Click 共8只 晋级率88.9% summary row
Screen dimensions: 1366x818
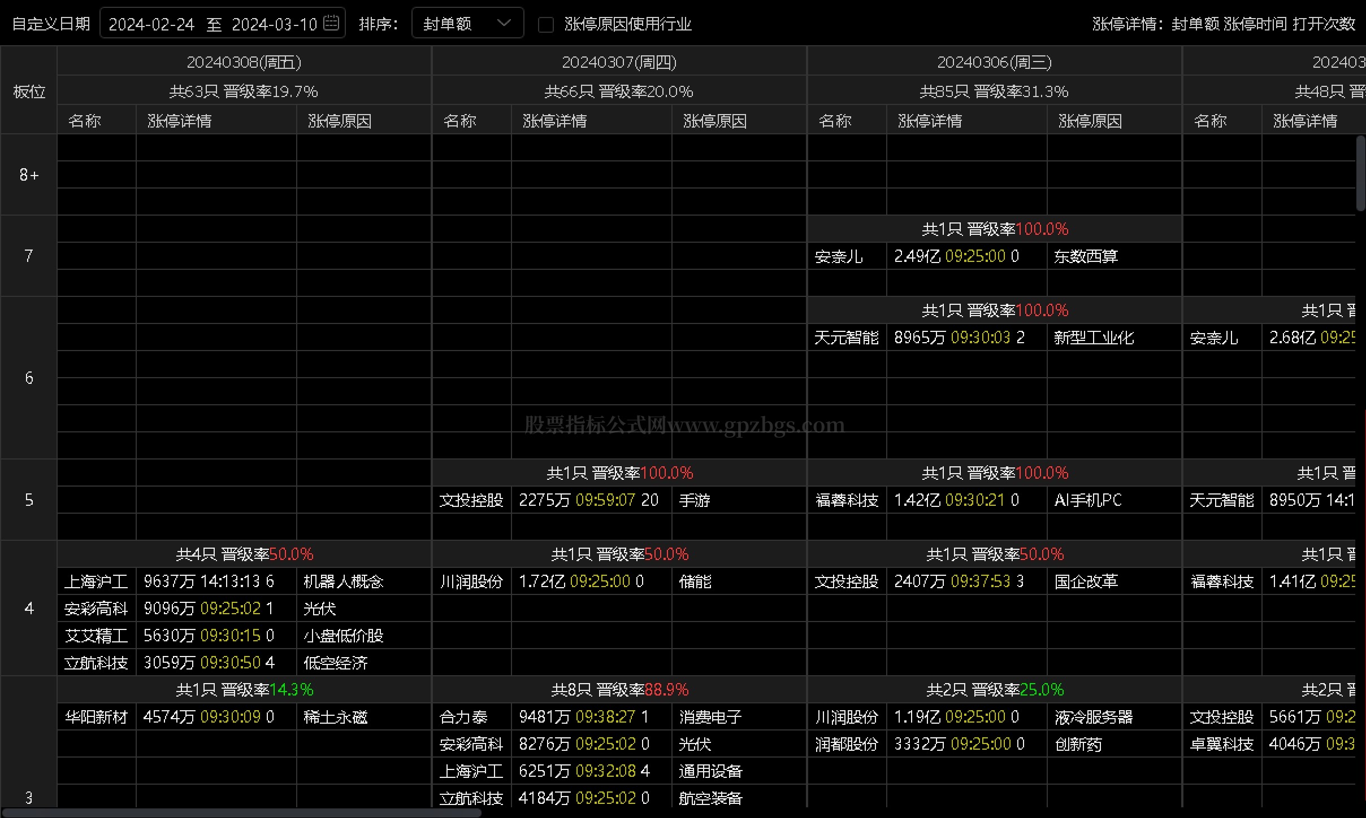click(619, 690)
